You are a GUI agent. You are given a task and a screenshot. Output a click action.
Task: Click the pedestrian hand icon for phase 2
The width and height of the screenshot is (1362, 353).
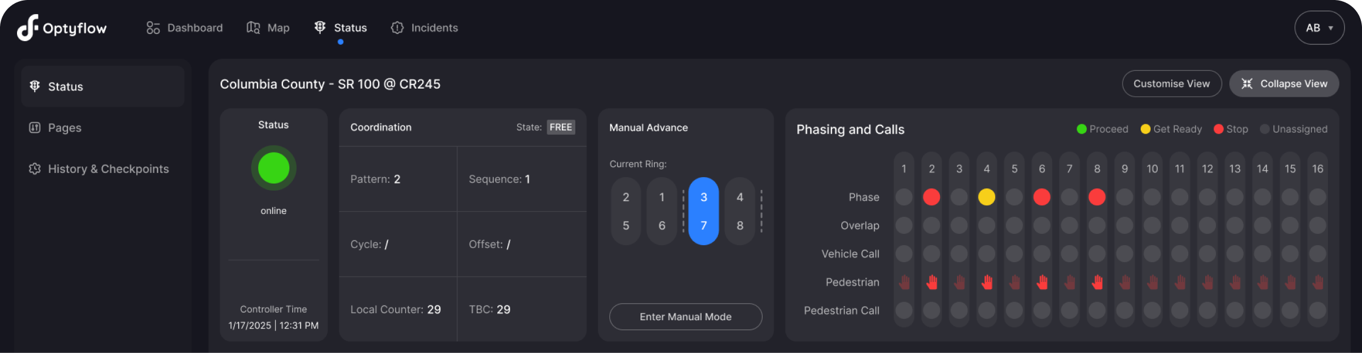pyautogui.click(x=932, y=283)
